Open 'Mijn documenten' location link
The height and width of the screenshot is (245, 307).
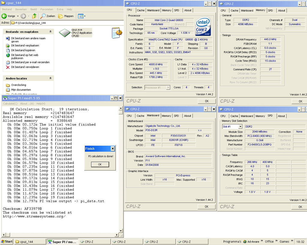coord(21,90)
